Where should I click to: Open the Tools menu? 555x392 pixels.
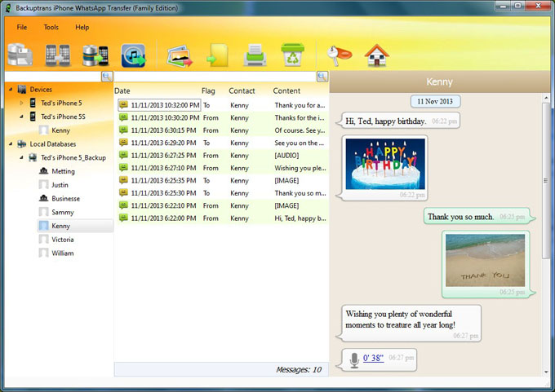[51, 27]
